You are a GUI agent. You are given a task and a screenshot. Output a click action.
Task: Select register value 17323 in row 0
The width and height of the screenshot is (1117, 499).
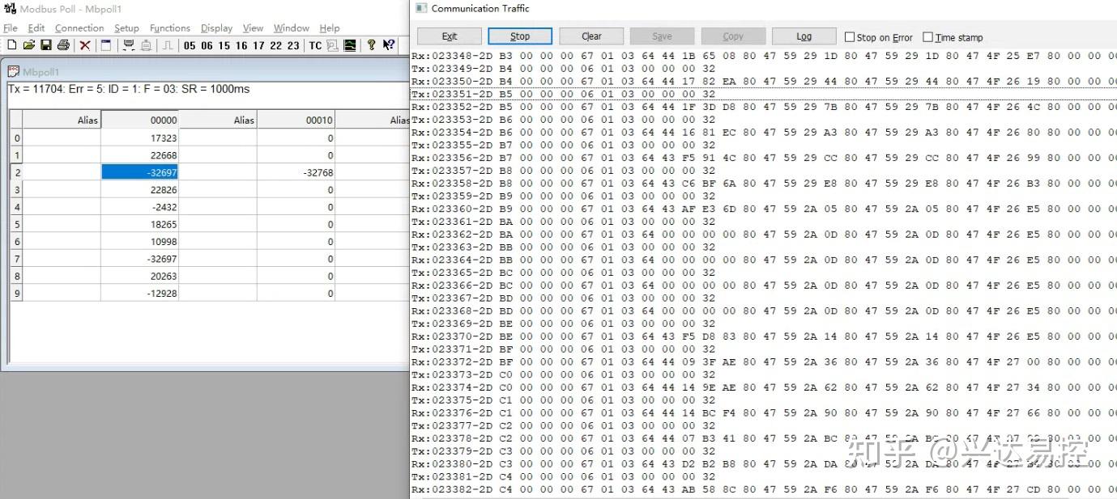click(x=139, y=137)
